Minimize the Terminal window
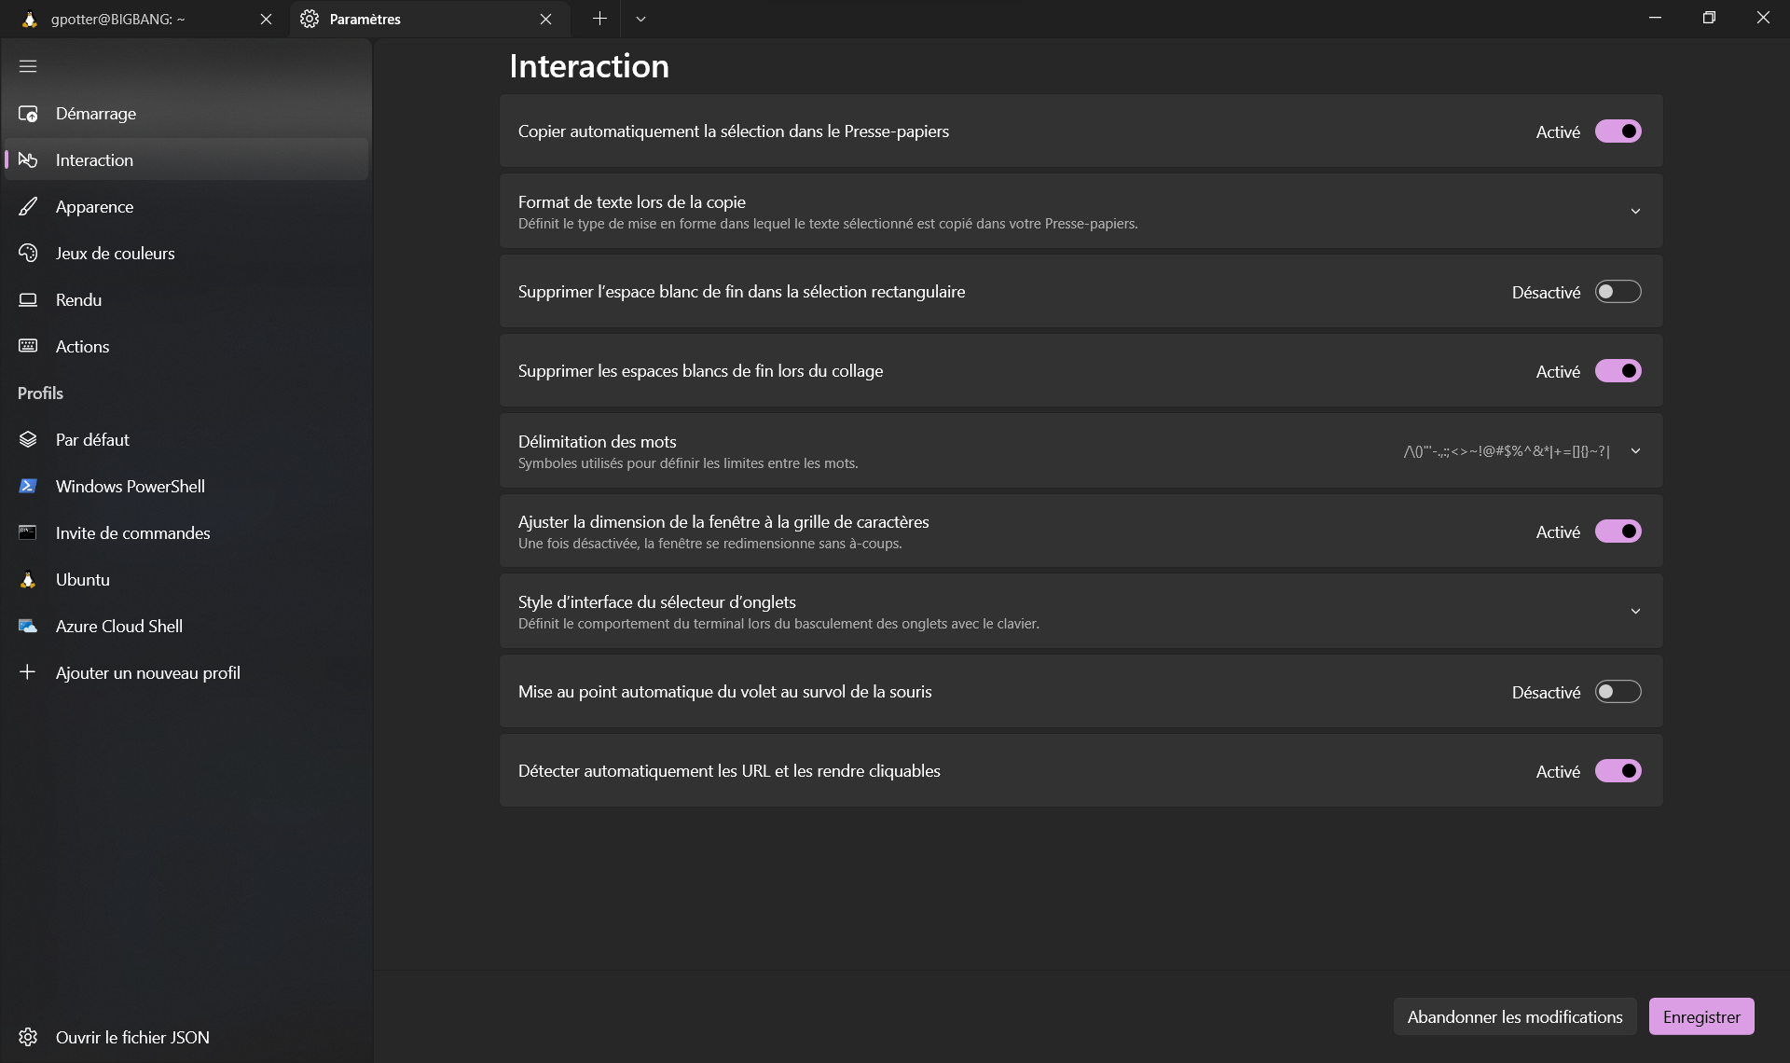The image size is (1790, 1063). [1655, 18]
